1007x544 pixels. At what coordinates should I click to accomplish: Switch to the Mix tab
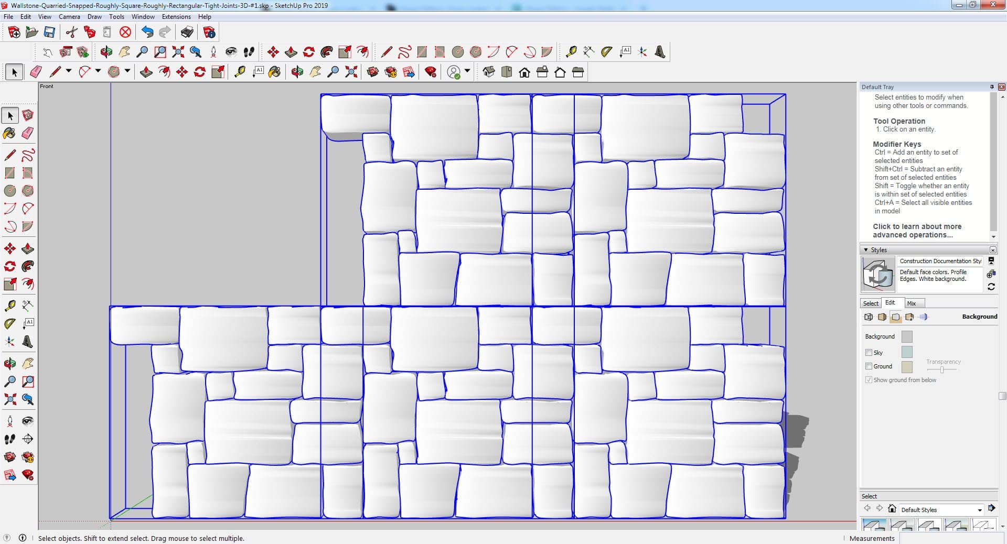click(x=912, y=303)
